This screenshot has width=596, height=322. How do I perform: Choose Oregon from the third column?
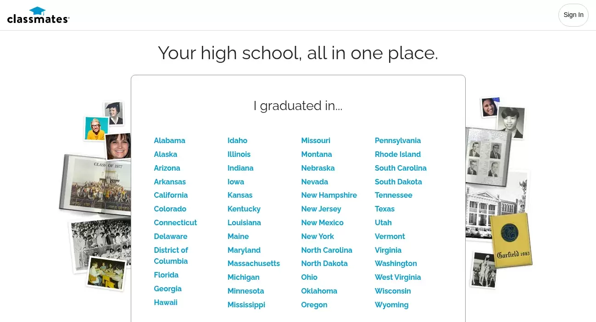coord(314,305)
